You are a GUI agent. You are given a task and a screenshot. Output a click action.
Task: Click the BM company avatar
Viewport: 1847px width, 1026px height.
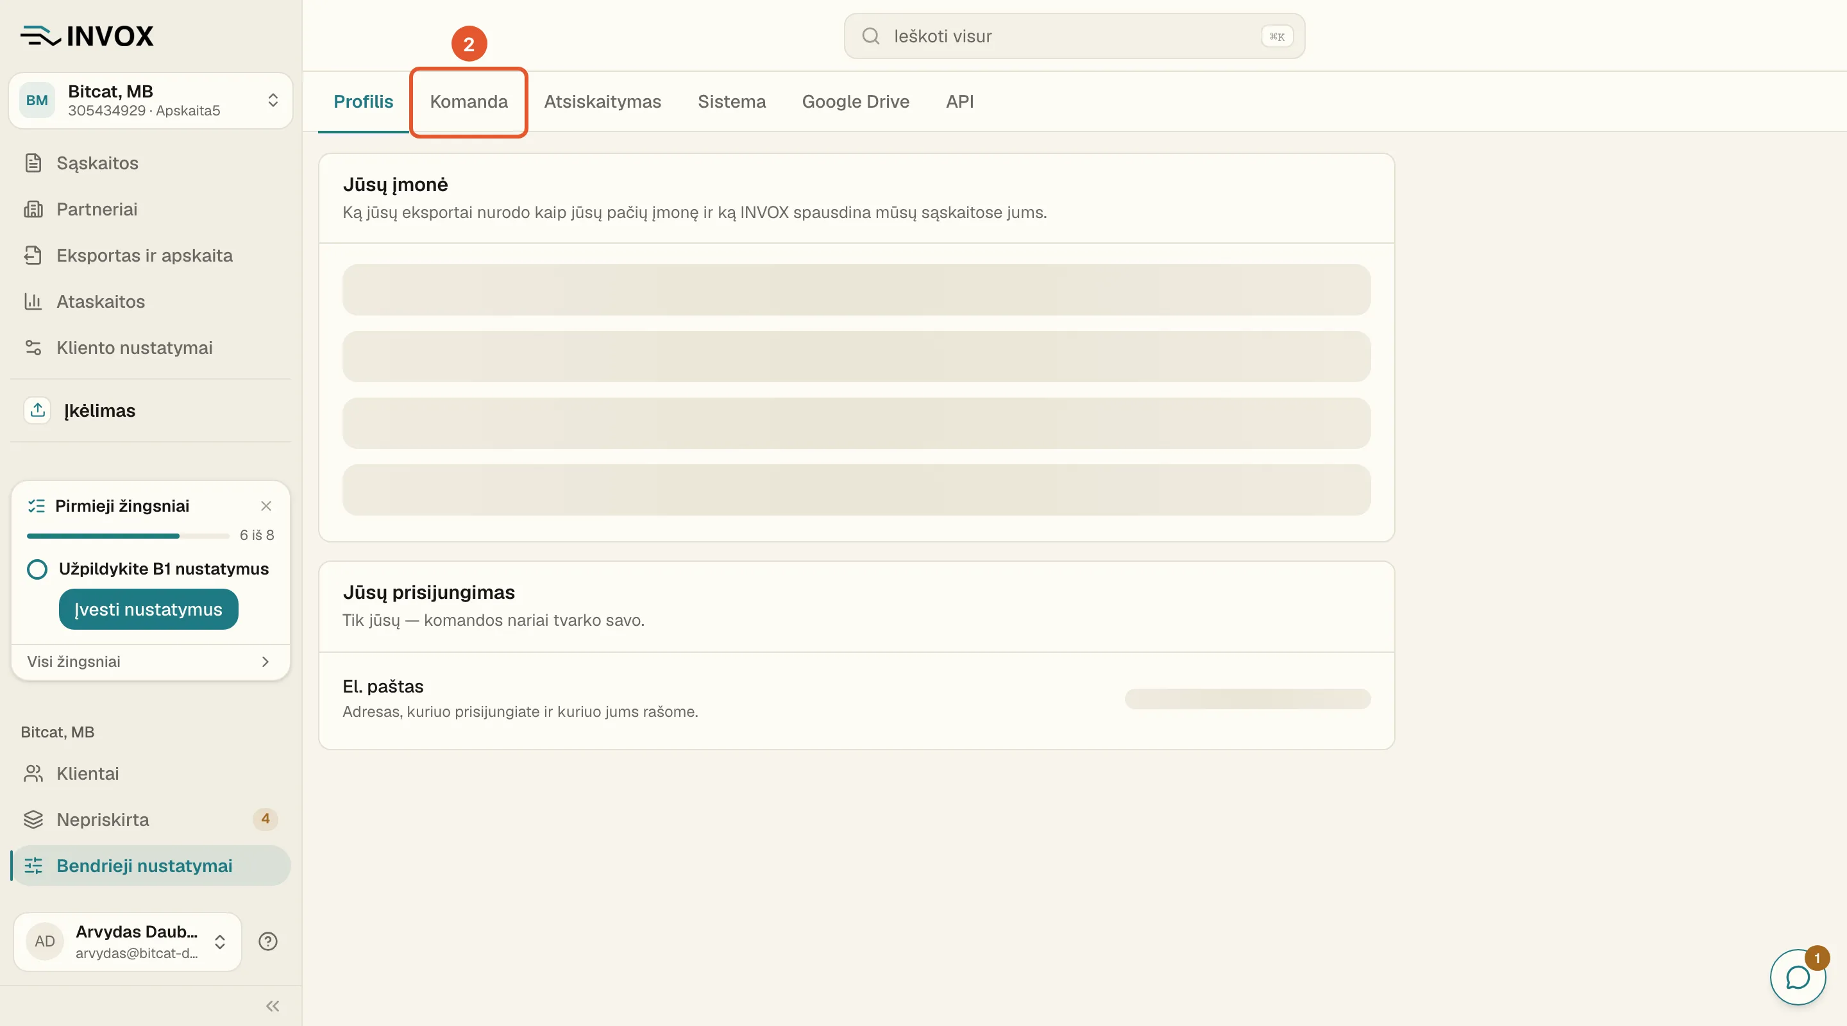[x=37, y=101]
